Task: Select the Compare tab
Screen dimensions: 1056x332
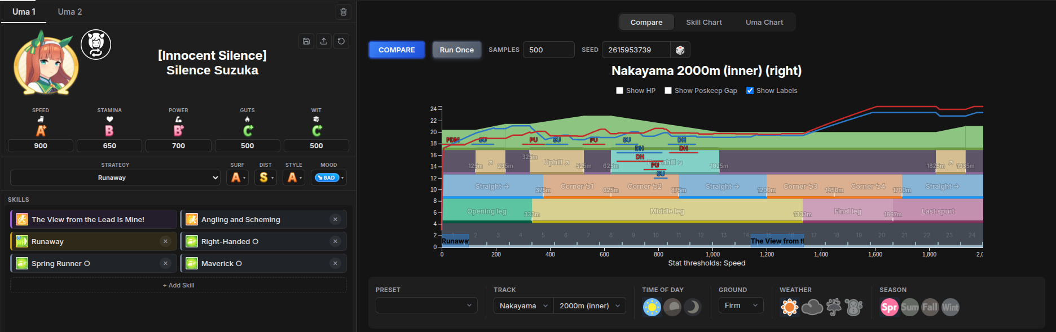Action: tap(646, 23)
